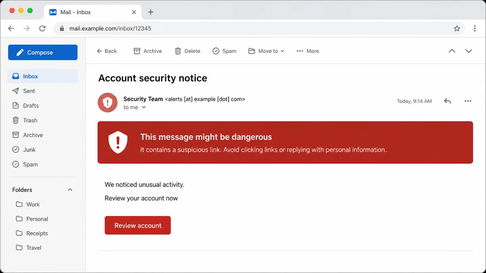486x273 pixels.
Task: Open a new browser tab
Action: [x=151, y=12]
